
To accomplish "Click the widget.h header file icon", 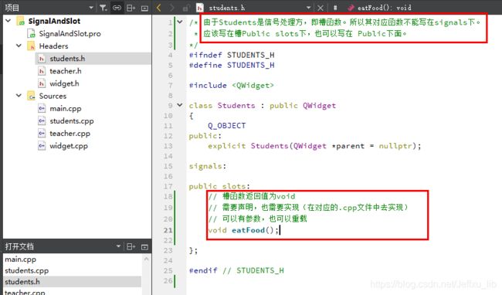I will (42, 83).
